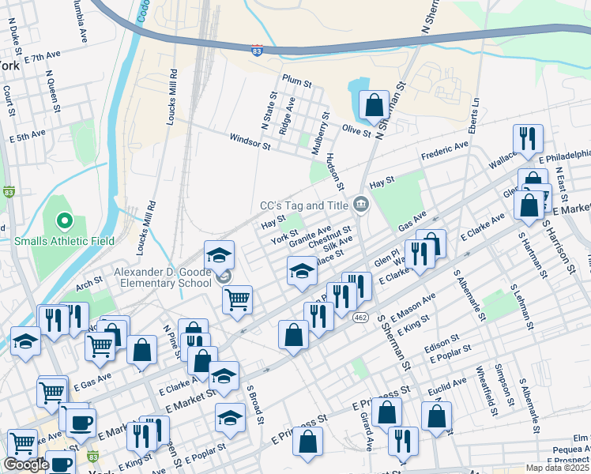This screenshot has width=591, height=474.
Task: Click the Map data ©2025 attribution
Action: pos(558,468)
